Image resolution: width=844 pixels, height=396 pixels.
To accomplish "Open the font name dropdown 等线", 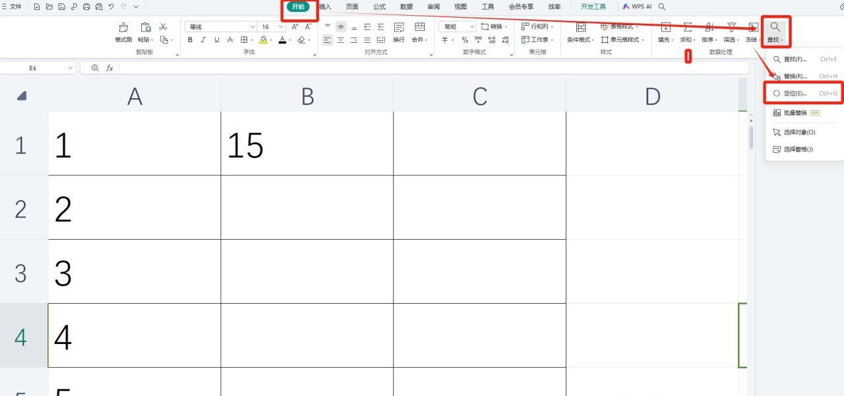I will [x=221, y=27].
